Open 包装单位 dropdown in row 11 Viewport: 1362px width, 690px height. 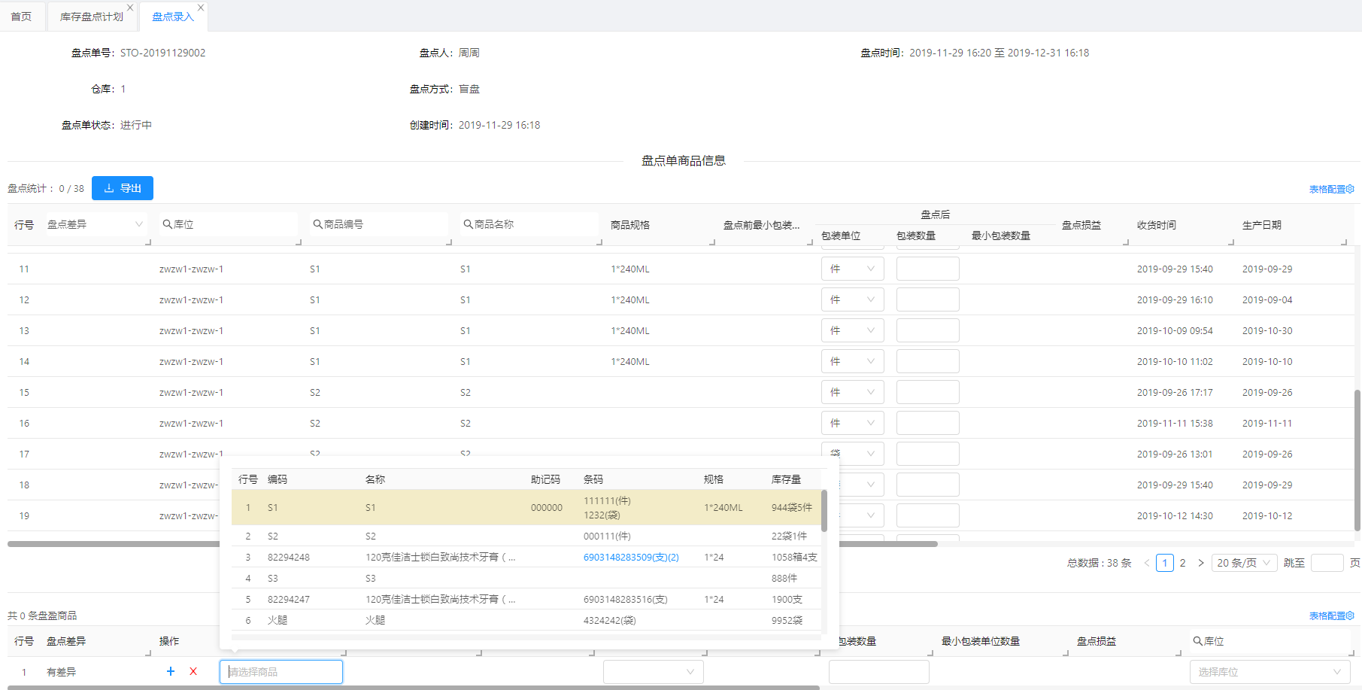tap(853, 269)
